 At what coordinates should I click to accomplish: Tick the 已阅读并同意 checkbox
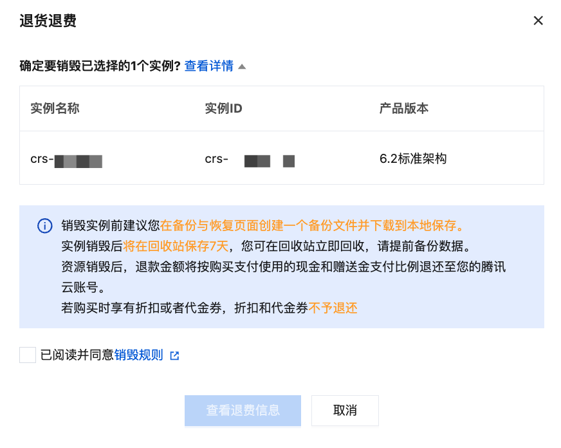[x=28, y=355]
